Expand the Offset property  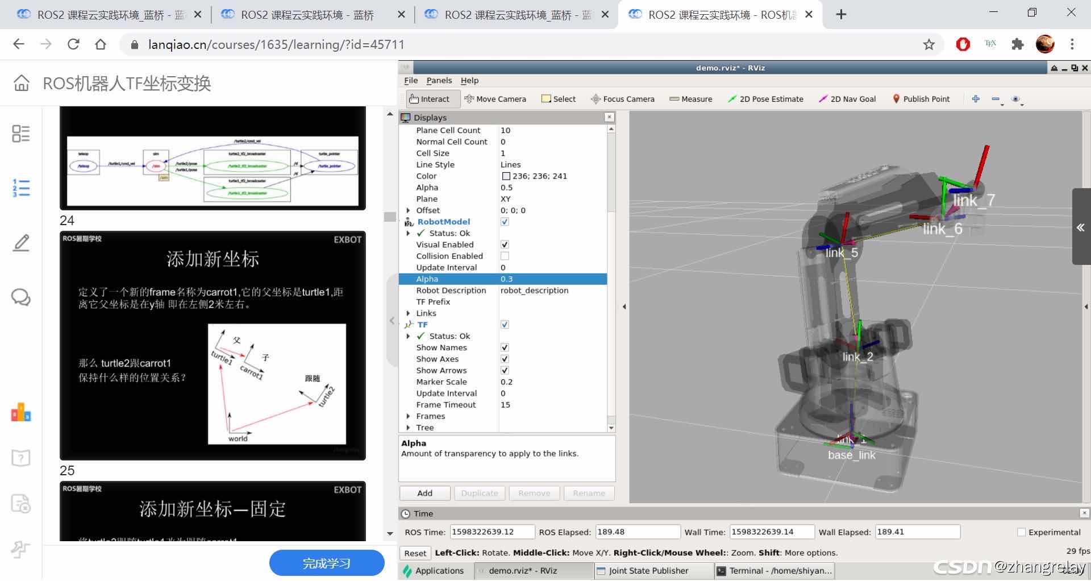tap(408, 210)
